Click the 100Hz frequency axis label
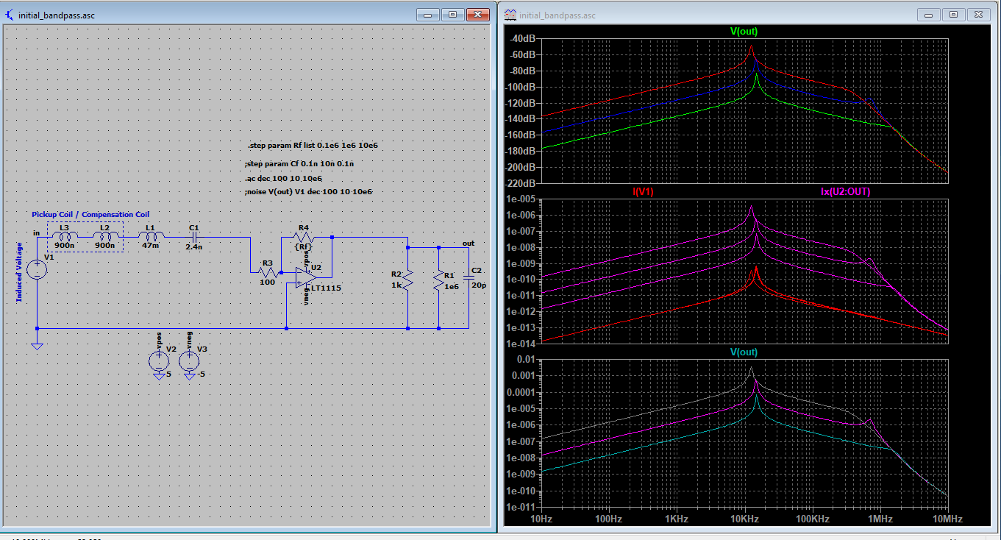The image size is (1001, 540). click(x=609, y=519)
